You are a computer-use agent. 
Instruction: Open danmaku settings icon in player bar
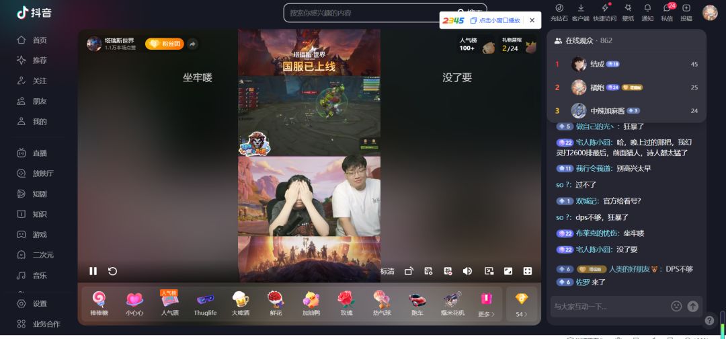(428, 271)
